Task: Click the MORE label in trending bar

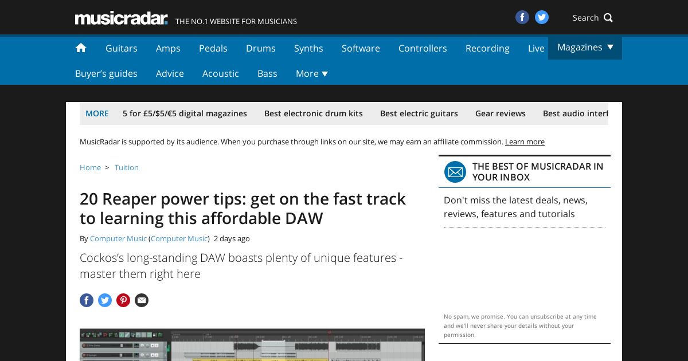Action: tap(97, 113)
